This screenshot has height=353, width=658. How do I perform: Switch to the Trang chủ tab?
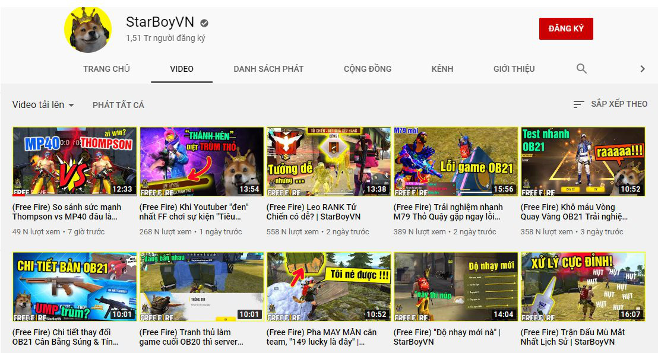pos(106,69)
